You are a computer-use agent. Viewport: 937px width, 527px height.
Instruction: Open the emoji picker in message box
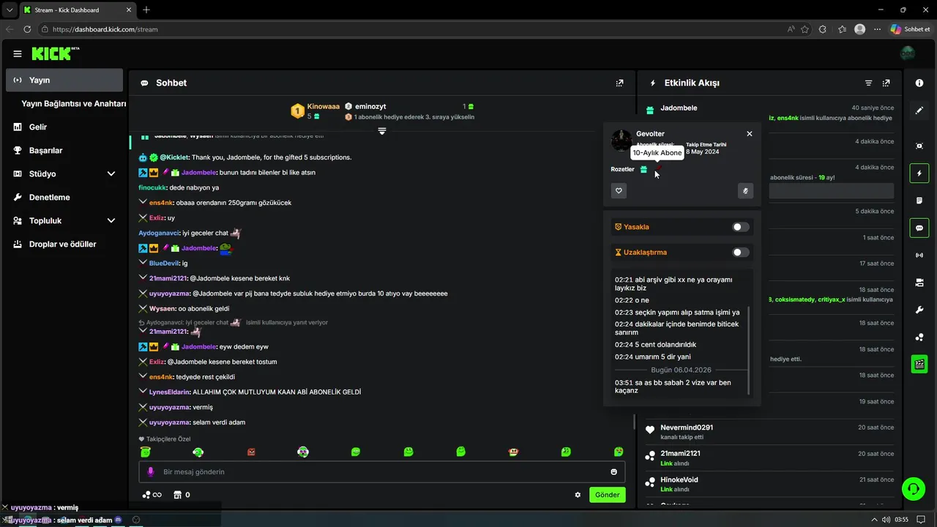pyautogui.click(x=614, y=471)
